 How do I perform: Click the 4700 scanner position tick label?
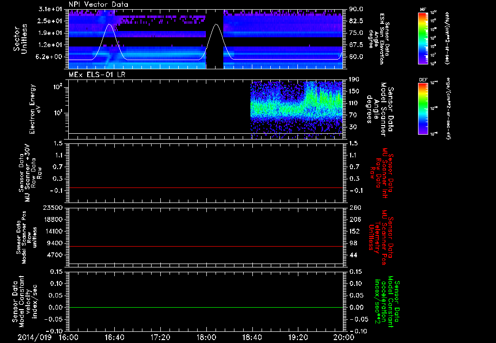54,255
